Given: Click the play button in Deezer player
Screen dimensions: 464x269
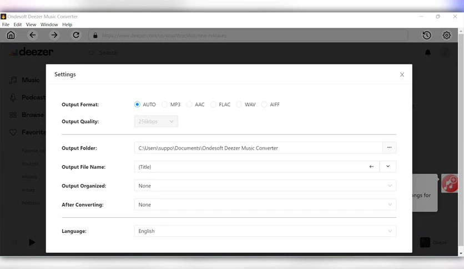Looking at the screenshot, I should click(32, 242).
